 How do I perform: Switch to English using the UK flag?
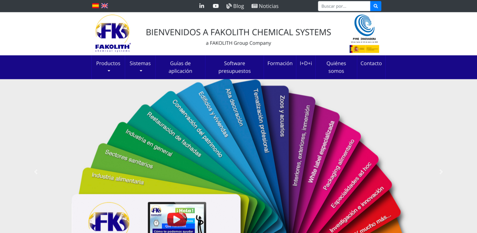104,6
